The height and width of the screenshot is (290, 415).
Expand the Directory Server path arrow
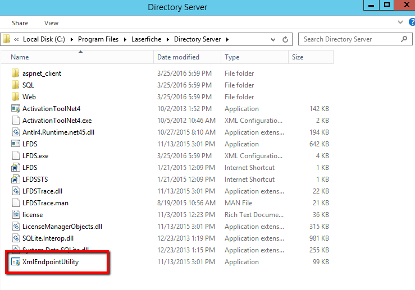pos(227,39)
